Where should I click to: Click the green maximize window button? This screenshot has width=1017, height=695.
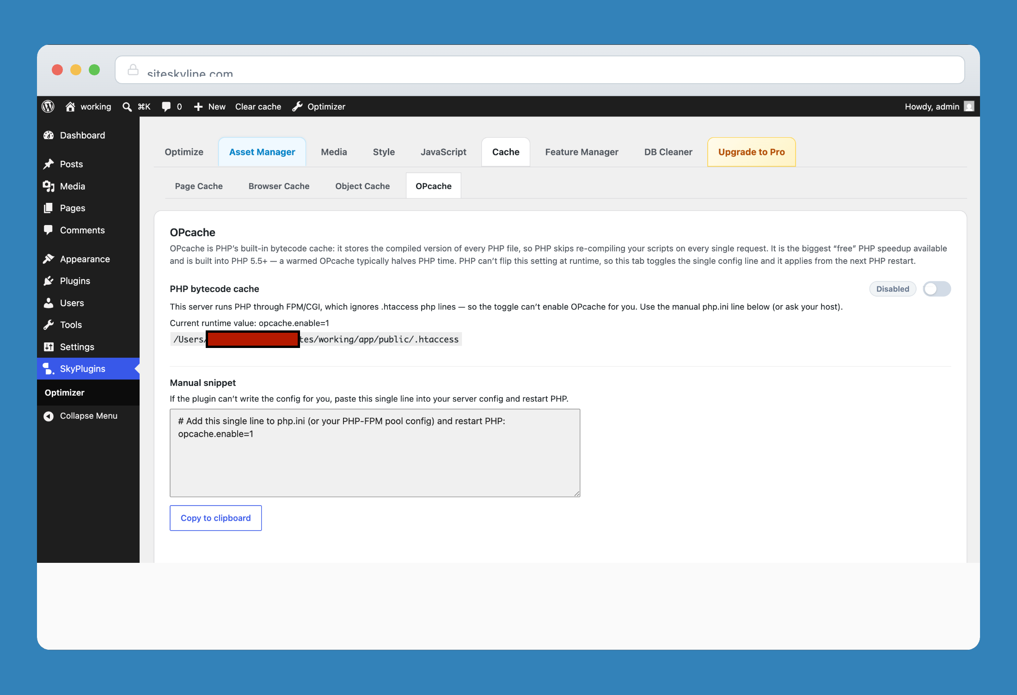coord(94,70)
